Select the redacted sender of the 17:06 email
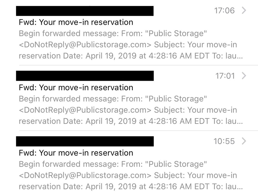The image size is (258, 195). click(x=85, y=11)
